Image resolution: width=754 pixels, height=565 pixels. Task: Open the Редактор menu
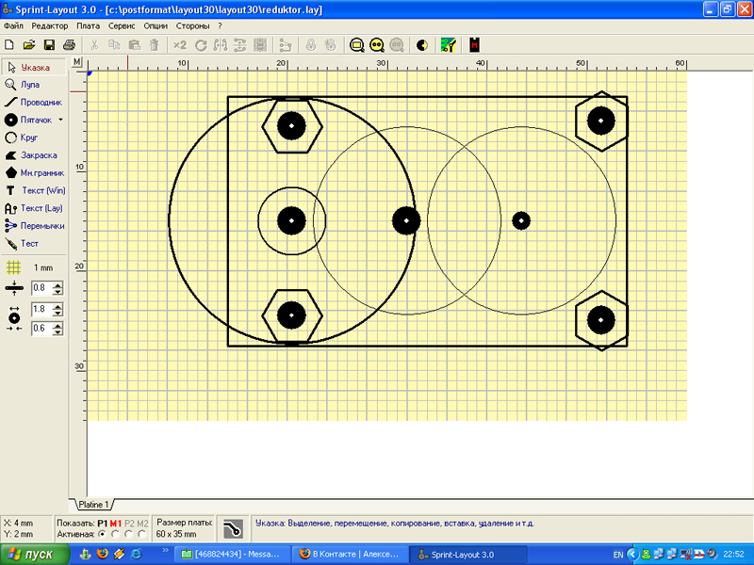tap(50, 26)
